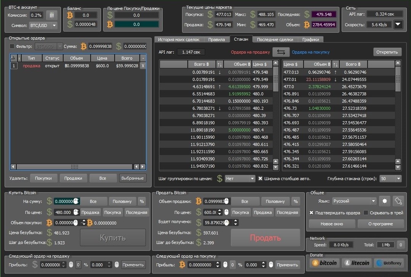The height and width of the screenshot is (277, 411).
Task: Click the sun theme icon beside language
Action: point(384,201)
